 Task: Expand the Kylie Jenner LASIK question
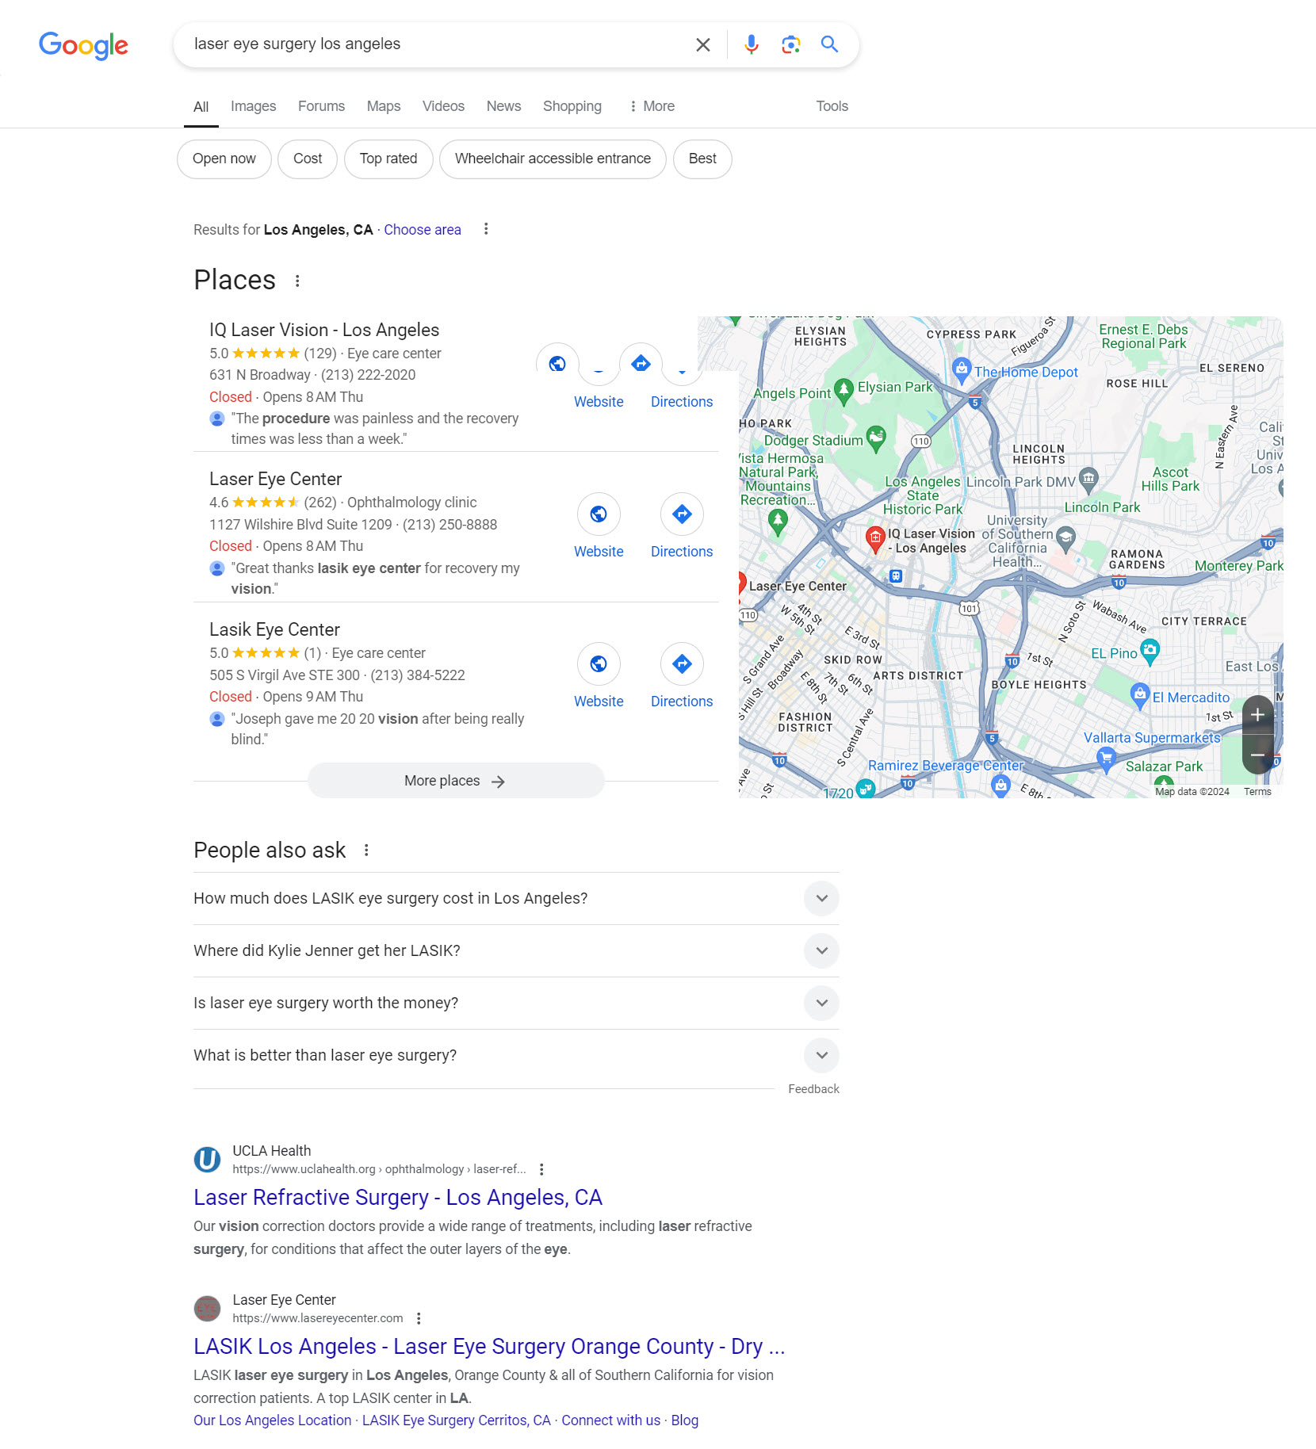(821, 950)
